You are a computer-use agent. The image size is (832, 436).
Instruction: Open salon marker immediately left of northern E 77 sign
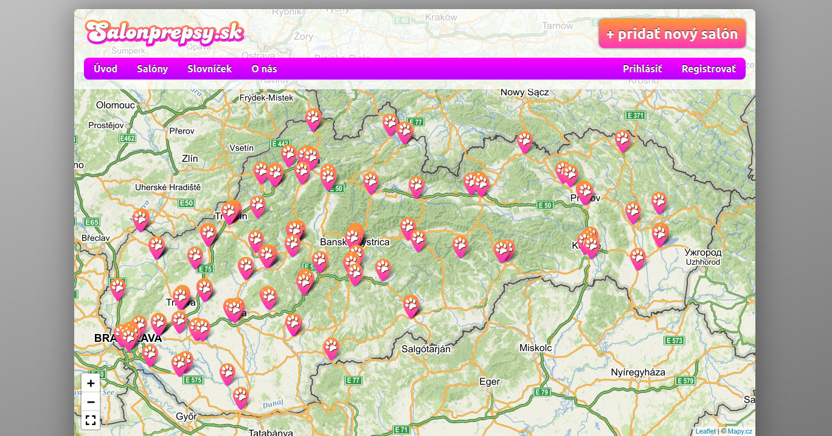click(404, 132)
